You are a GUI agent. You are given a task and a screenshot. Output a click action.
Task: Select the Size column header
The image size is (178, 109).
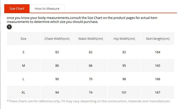coord(23,39)
